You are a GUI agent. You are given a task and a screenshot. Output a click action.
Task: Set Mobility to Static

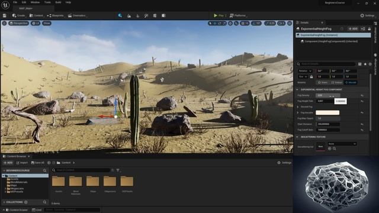[x=323, y=83]
